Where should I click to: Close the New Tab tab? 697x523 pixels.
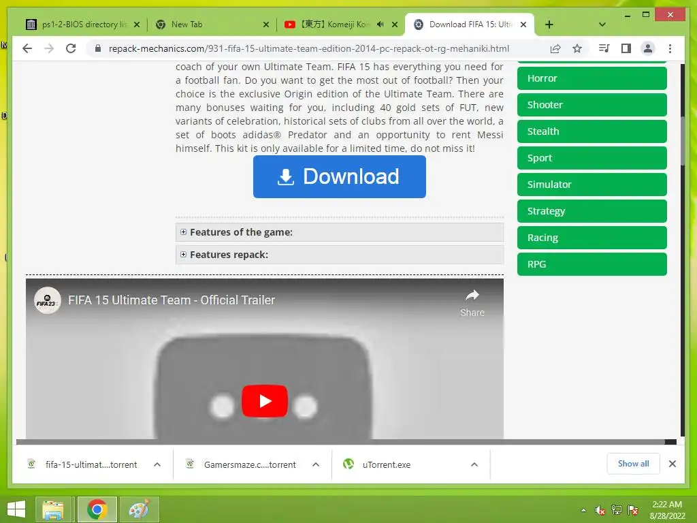[x=266, y=25]
